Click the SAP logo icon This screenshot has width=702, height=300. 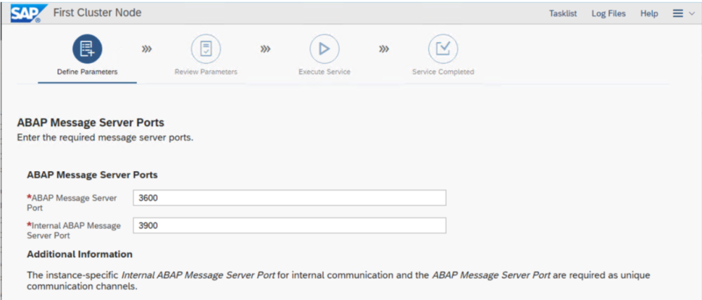click(27, 13)
